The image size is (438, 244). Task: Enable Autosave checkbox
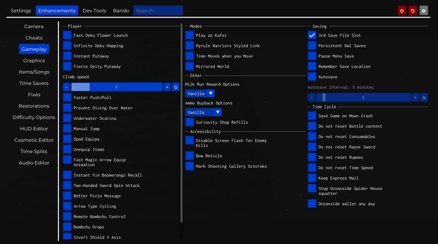pyautogui.click(x=312, y=77)
